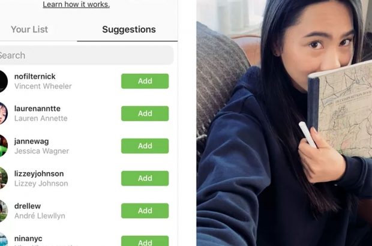372x246 pixels.
Task: Click into the Search field
Action: [x=86, y=55]
